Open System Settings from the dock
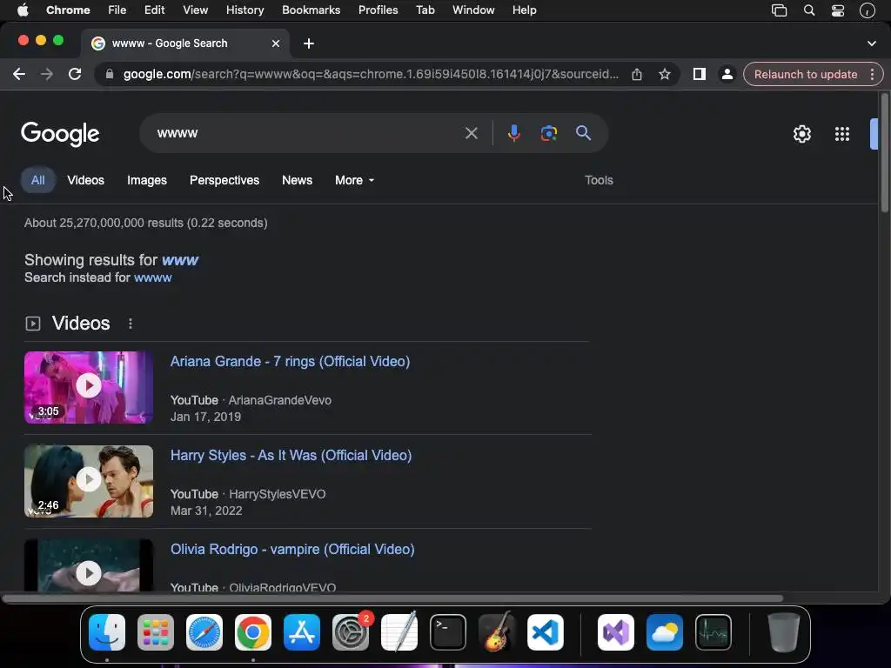The image size is (891, 668). click(x=351, y=632)
